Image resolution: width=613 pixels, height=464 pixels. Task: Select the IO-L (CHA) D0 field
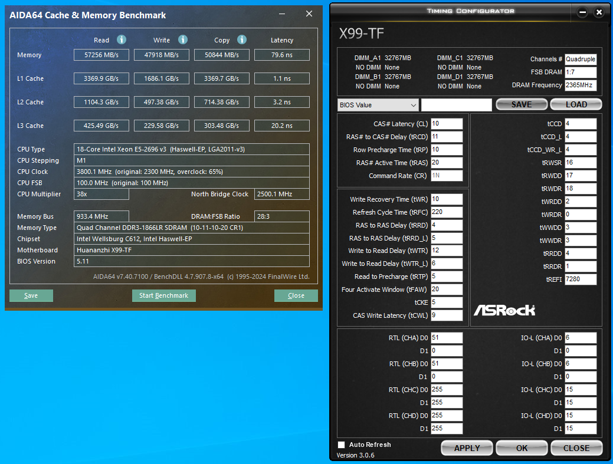coord(581,338)
